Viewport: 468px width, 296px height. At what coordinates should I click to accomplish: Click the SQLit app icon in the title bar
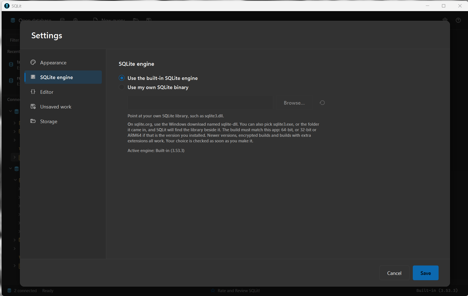7,6
